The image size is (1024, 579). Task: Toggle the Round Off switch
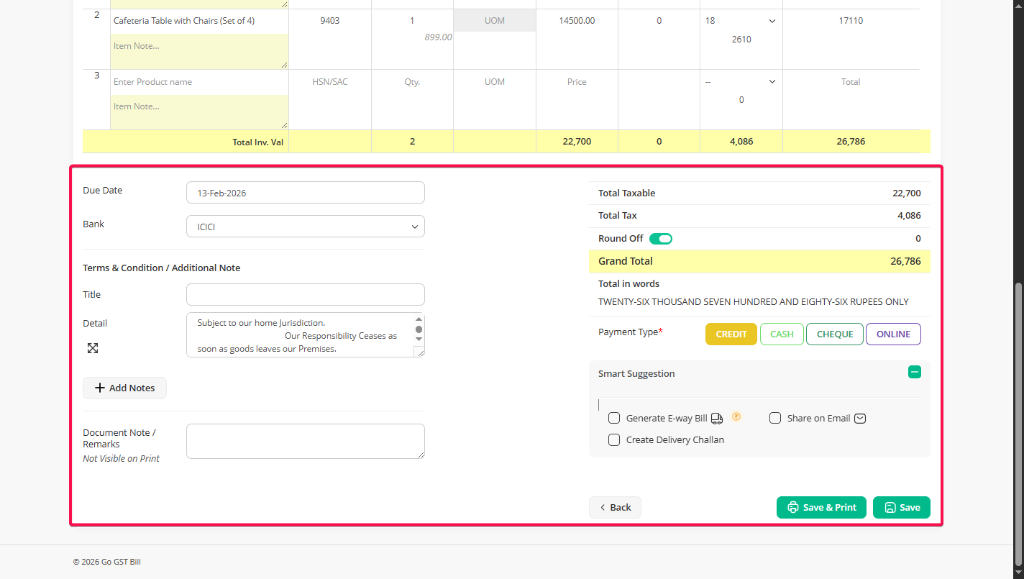click(x=661, y=239)
